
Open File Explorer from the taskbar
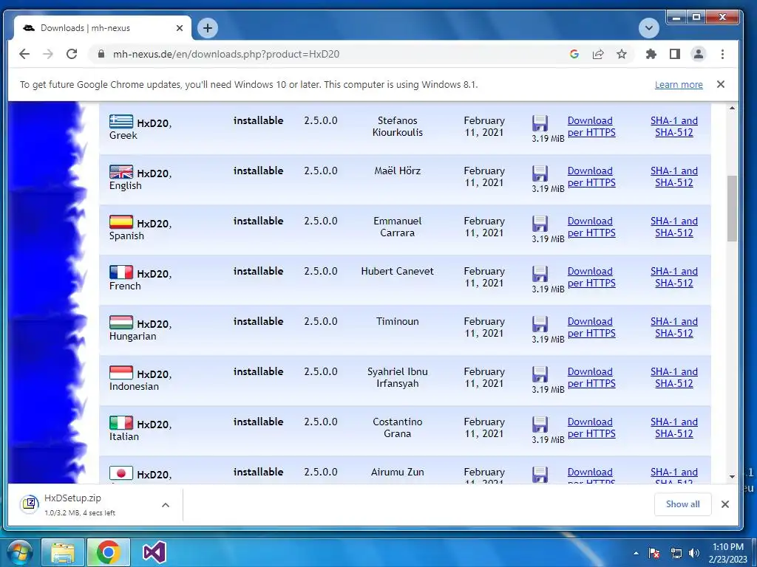tap(64, 552)
